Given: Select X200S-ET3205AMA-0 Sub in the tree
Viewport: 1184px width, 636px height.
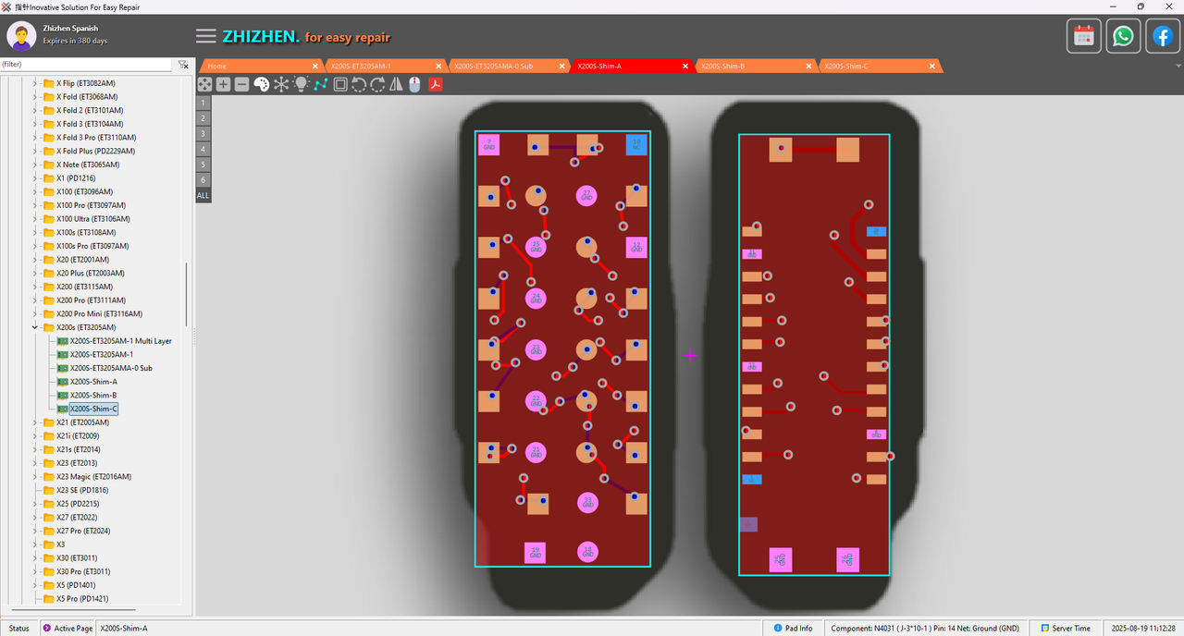Looking at the screenshot, I should click(111, 368).
